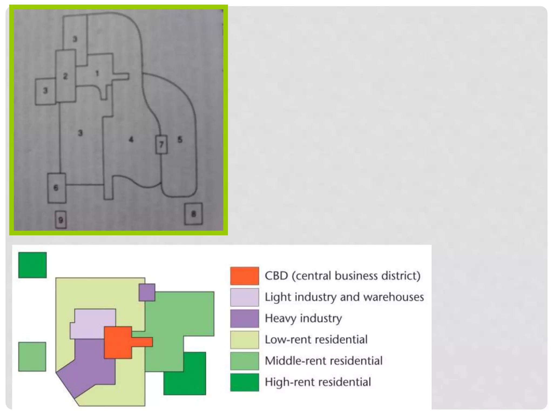Click the Low-rent residential legend swatch

244,340
